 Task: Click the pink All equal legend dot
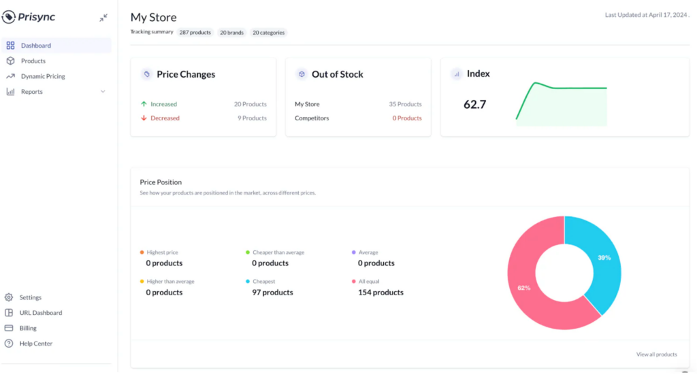tap(354, 282)
